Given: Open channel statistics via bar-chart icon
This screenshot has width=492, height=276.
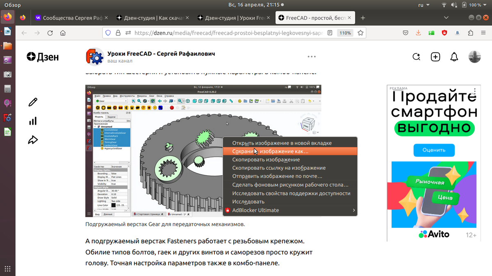Looking at the screenshot, I should tap(33, 121).
